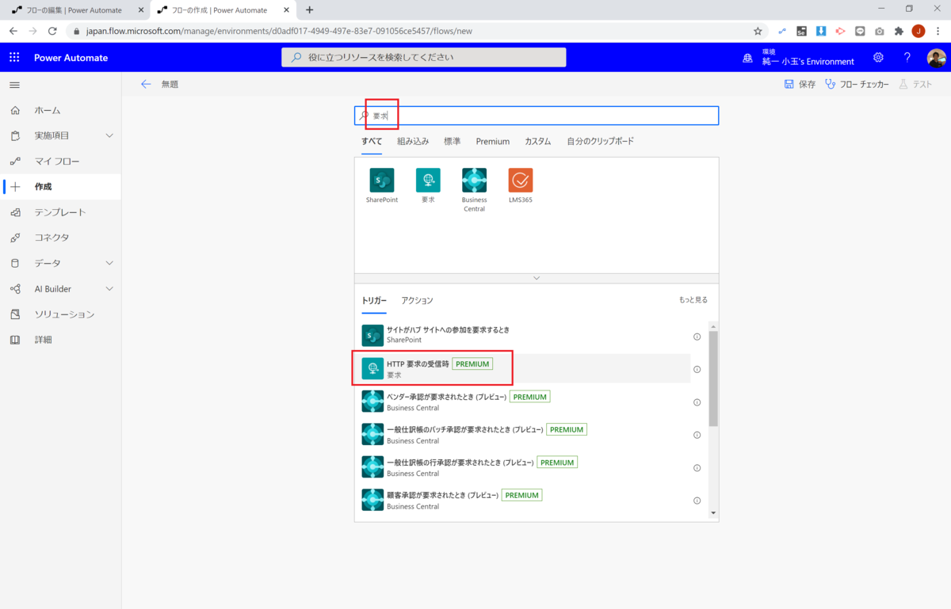Image resolution: width=951 pixels, height=609 pixels.
Task: Select the LMS365 connector icon
Action: (x=521, y=181)
